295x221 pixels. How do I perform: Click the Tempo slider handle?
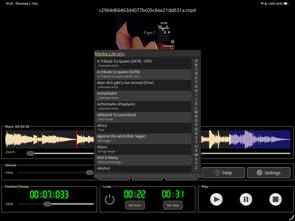pyautogui.click(x=47, y=204)
